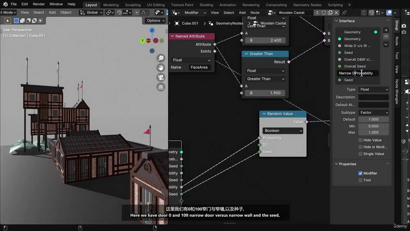Open the pivot point link icon
This screenshot has height=231, width=410.
point(109,13)
